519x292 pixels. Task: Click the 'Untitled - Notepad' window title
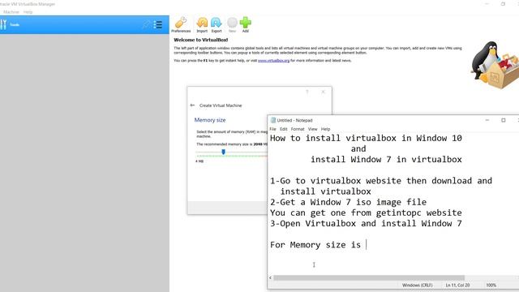(294, 120)
